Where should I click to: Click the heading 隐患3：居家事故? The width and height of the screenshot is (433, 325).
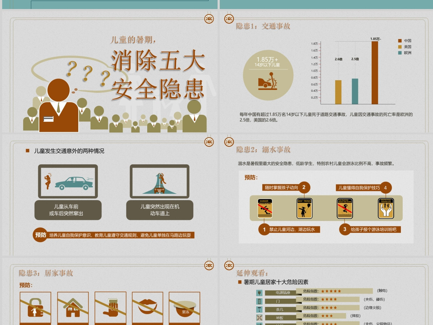46,273
